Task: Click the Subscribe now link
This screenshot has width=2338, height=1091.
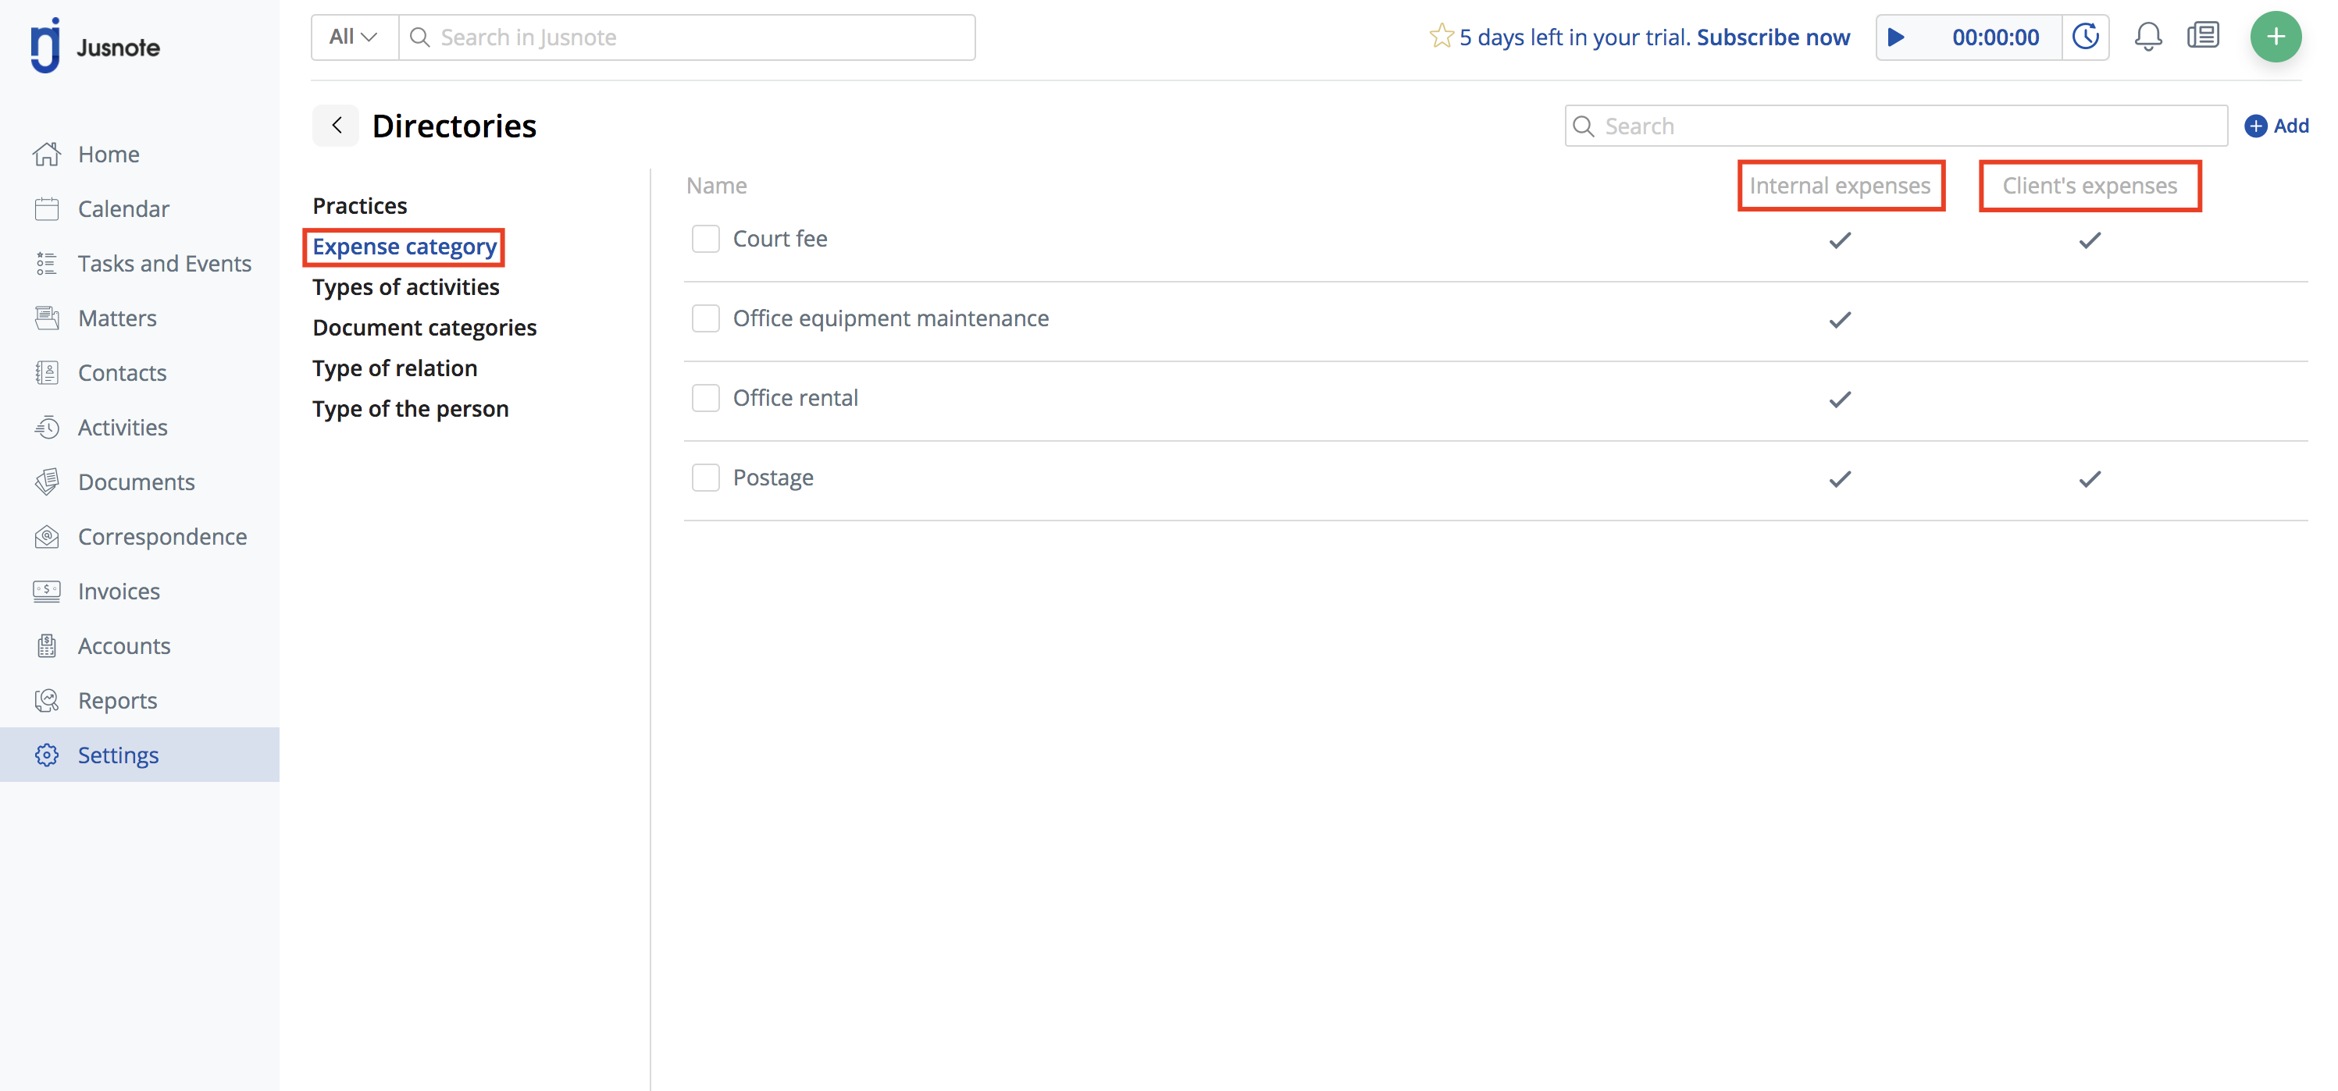Action: (1773, 37)
